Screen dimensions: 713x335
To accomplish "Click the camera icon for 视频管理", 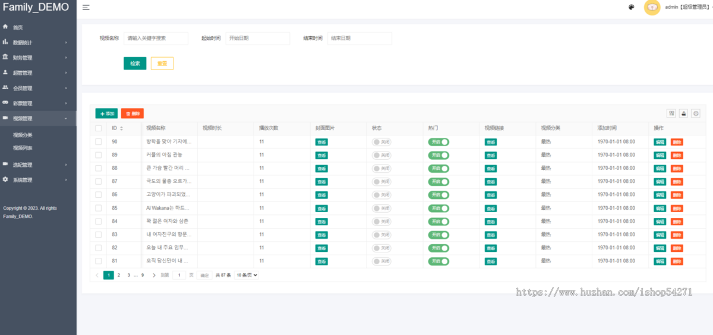I will (5, 118).
